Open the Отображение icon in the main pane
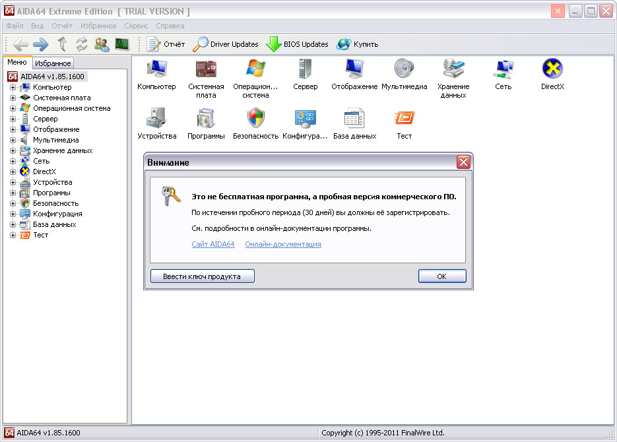This screenshot has width=617, height=442. 354,75
